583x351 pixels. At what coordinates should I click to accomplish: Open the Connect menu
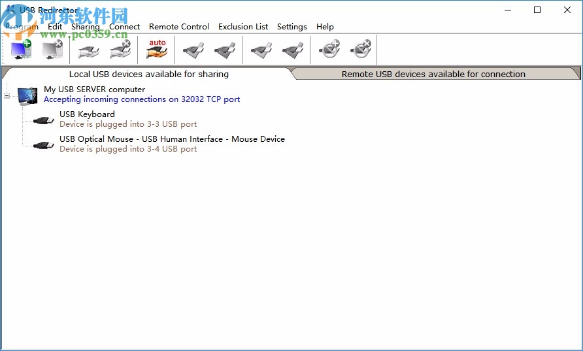[125, 27]
